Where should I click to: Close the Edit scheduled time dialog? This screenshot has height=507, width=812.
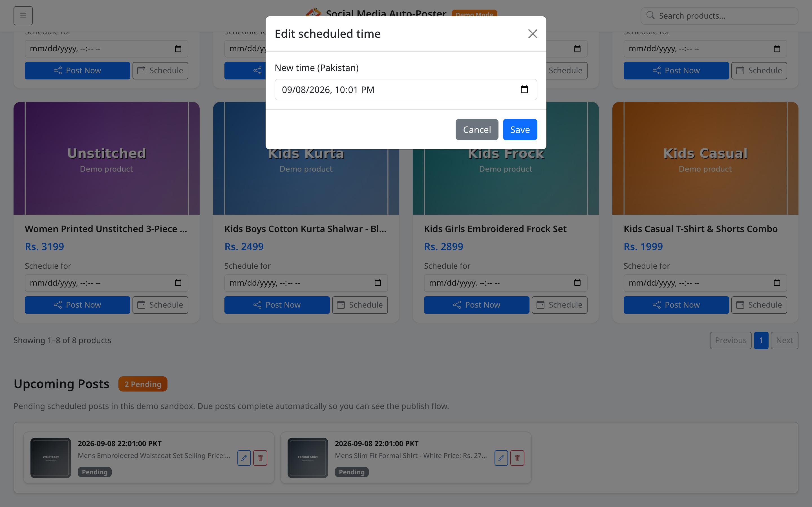pyautogui.click(x=533, y=34)
